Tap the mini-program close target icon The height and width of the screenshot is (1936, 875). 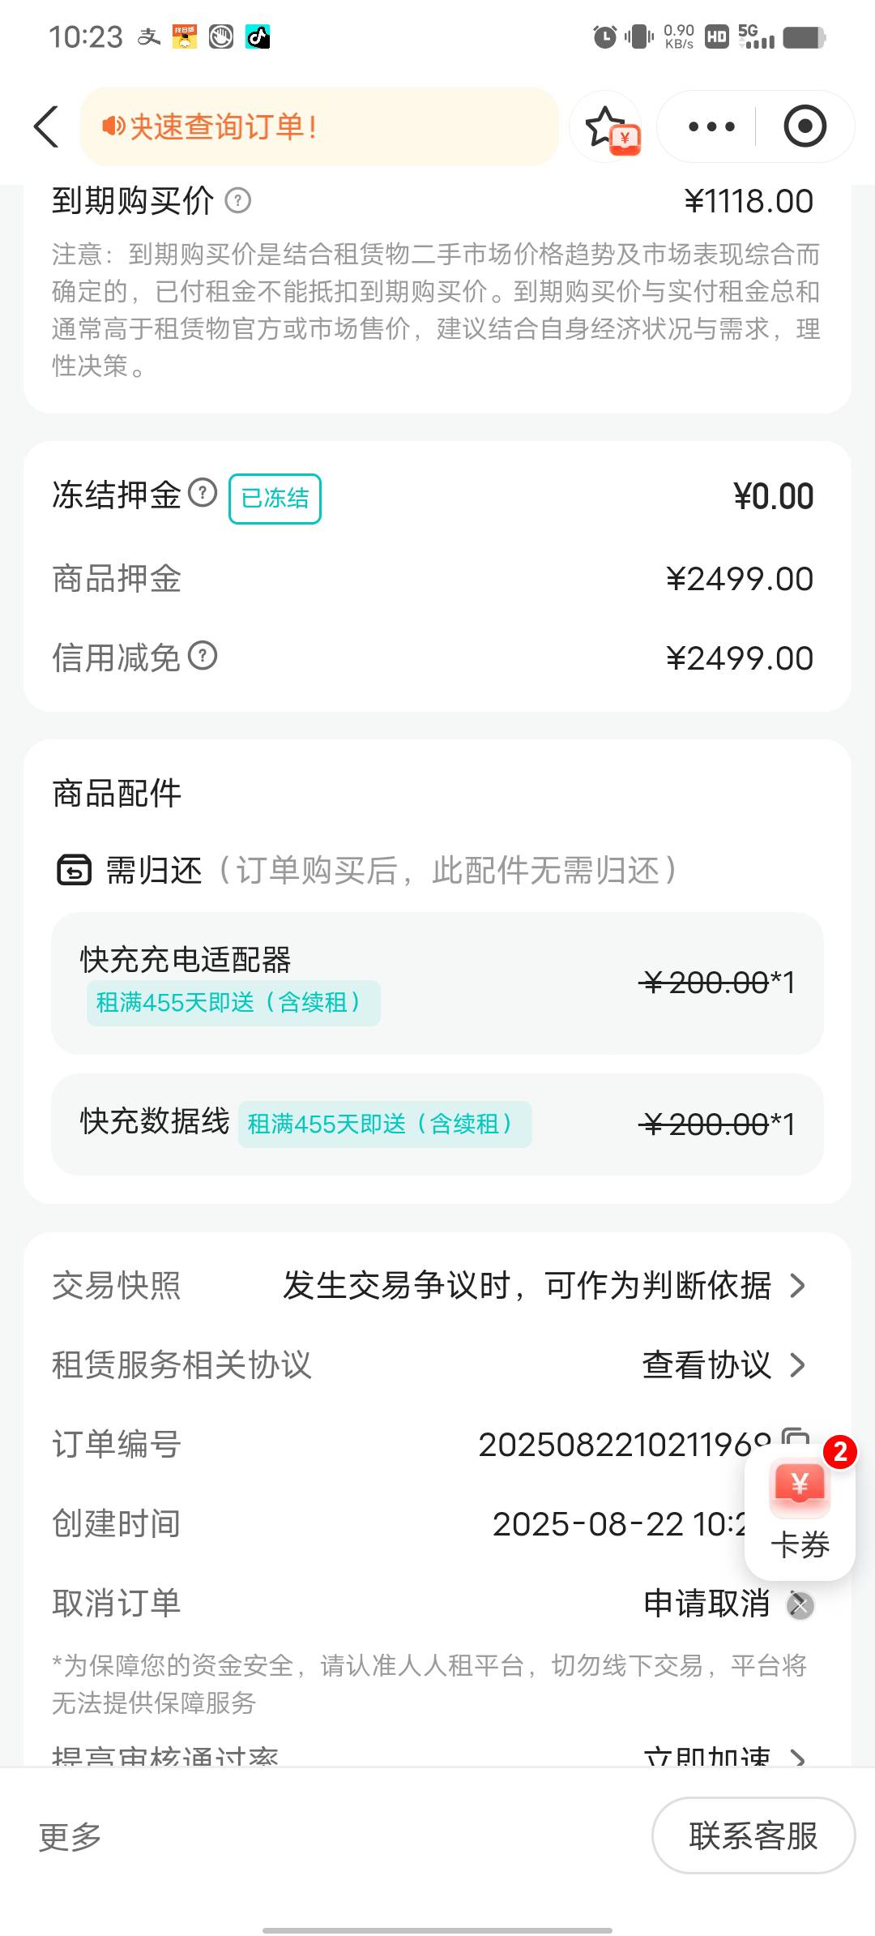[805, 126]
